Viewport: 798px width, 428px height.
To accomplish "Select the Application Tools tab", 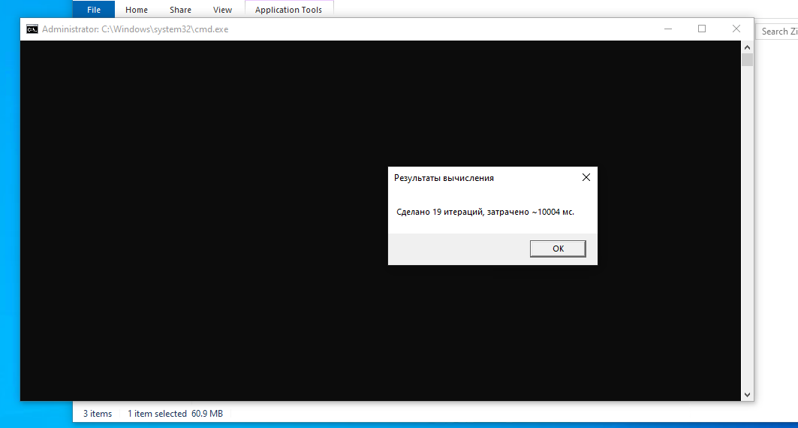I will (288, 10).
